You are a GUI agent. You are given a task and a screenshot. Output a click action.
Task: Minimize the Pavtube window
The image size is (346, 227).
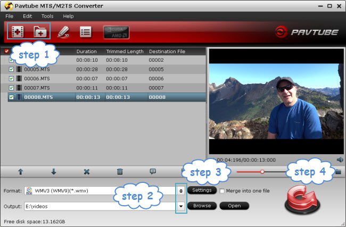tap(320, 6)
